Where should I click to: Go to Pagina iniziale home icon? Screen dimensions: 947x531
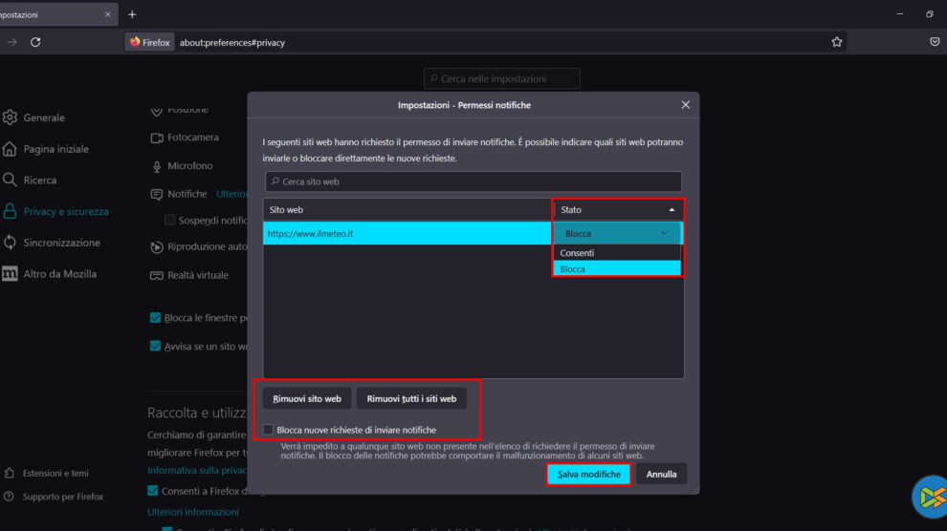point(10,149)
